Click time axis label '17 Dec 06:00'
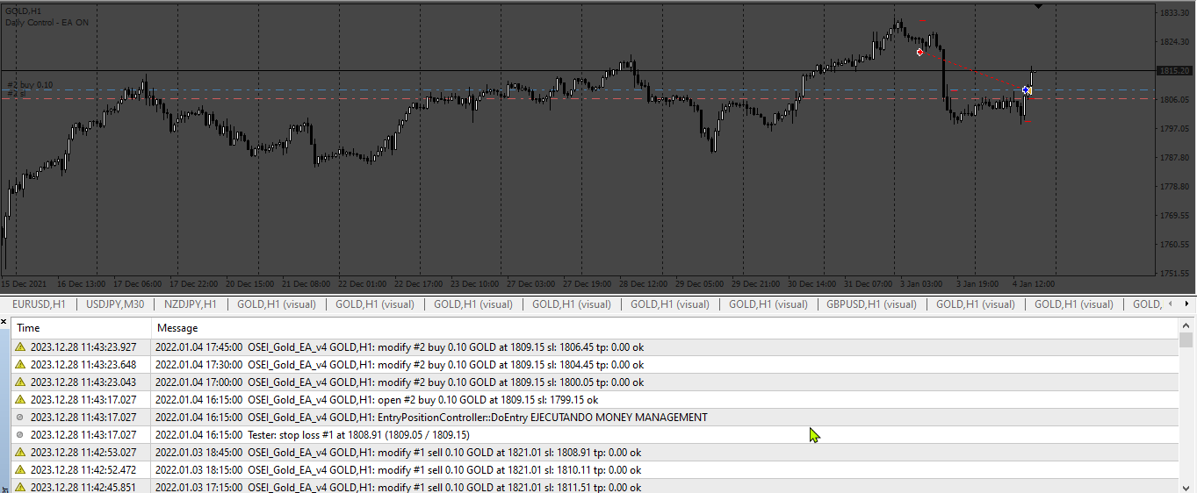This screenshot has width=1197, height=493. pyautogui.click(x=137, y=284)
